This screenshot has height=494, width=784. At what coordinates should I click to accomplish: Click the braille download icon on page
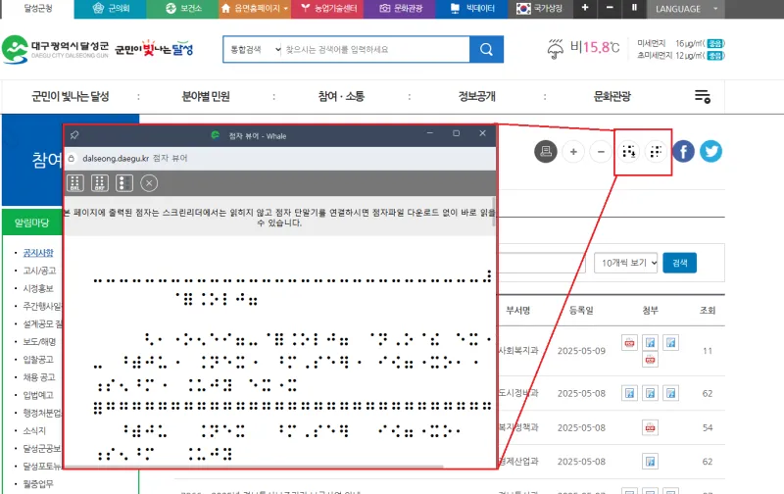[630, 151]
